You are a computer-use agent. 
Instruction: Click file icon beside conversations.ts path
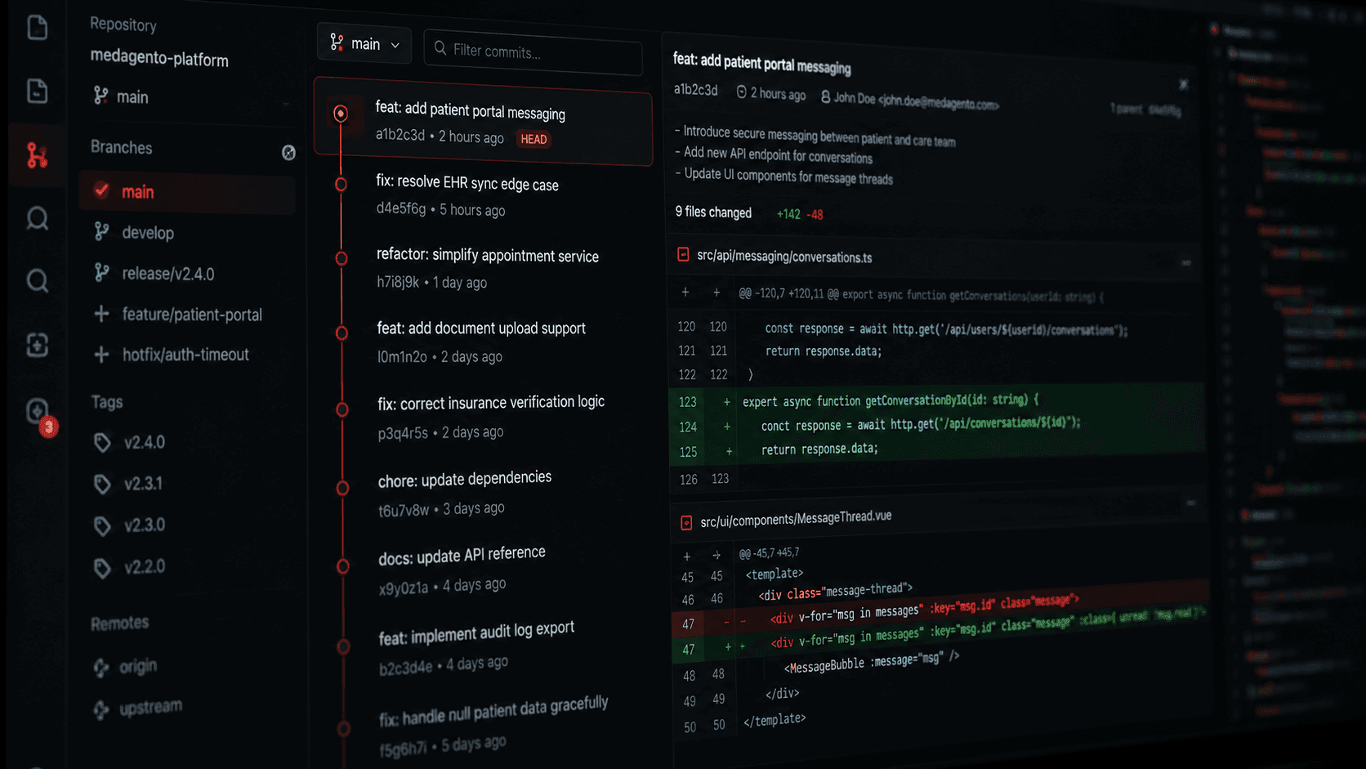[x=683, y=255]
